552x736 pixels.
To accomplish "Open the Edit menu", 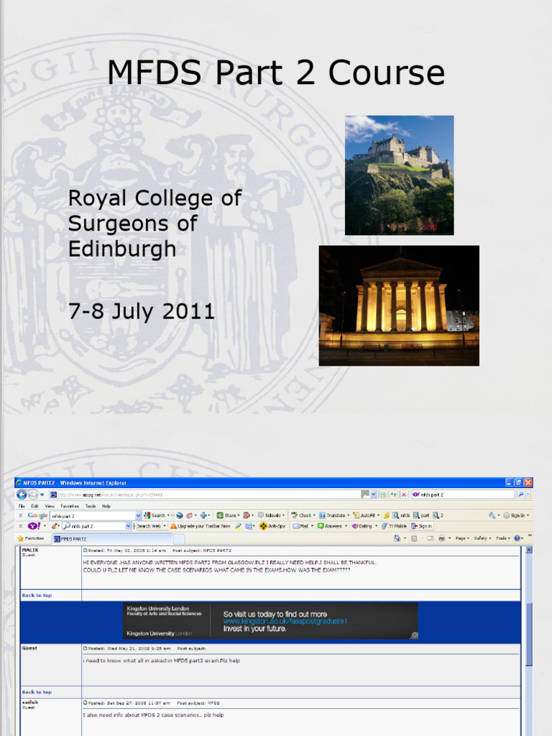I will point(34,506).
